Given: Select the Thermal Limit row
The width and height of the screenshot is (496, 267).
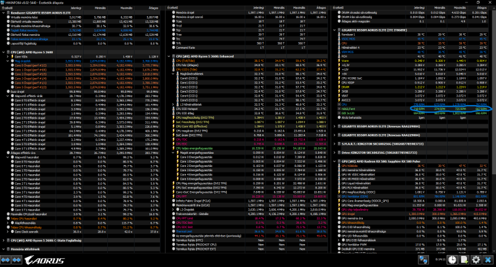Looking at the screenshot, I should pyautogui.click(x=249, y=231).
